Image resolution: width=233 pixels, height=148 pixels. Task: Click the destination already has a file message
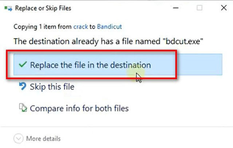tap(108, 41)
